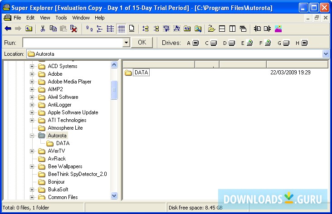Click the refresh folder icon

click(187, 29)
